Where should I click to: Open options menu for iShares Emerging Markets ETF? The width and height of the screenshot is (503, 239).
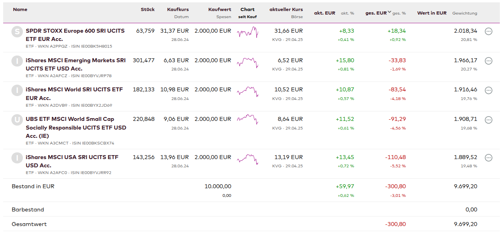[488, 61]
